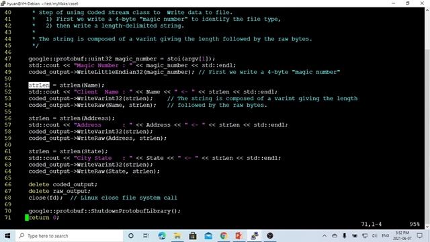Open Microsoft Store from the taskbar
The image size is (430, 242).
(x=193, y=236)
